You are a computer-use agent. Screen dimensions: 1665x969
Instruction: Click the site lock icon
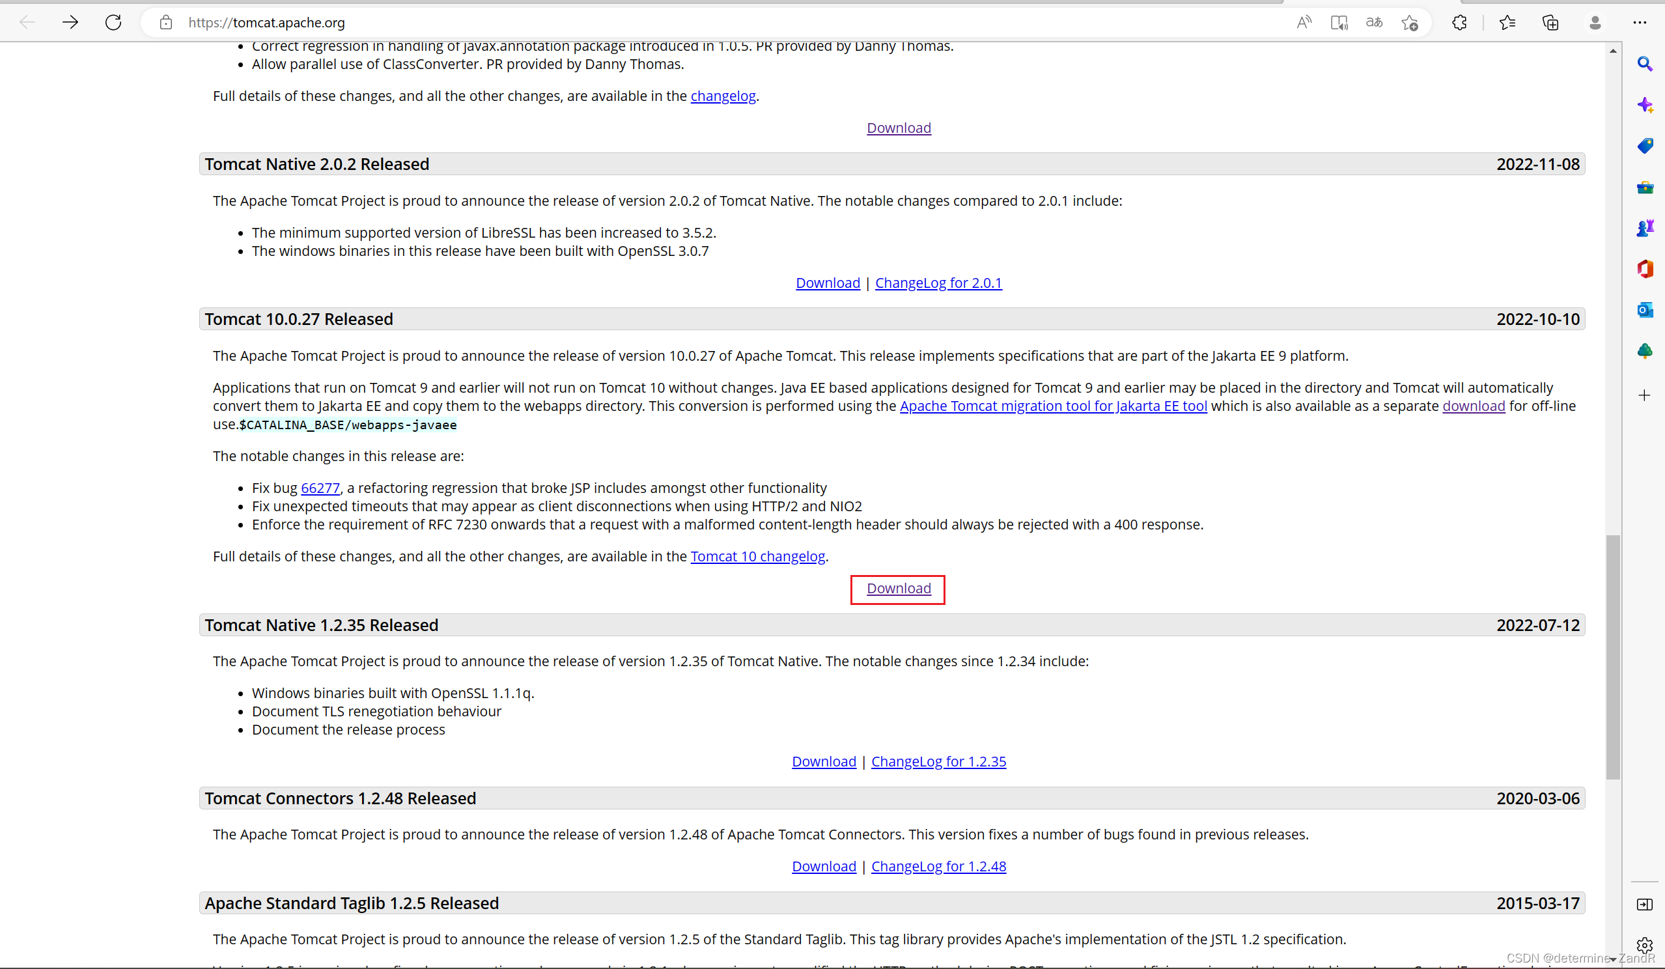[166, 23]
